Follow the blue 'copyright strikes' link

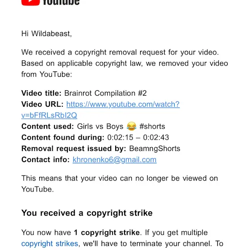click(x=50, y=244)
